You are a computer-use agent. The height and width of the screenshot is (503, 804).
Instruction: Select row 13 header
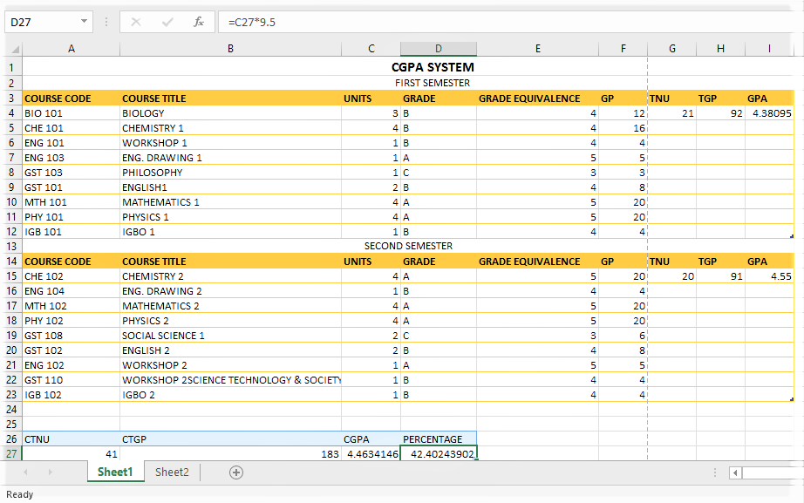pos(11,246)
